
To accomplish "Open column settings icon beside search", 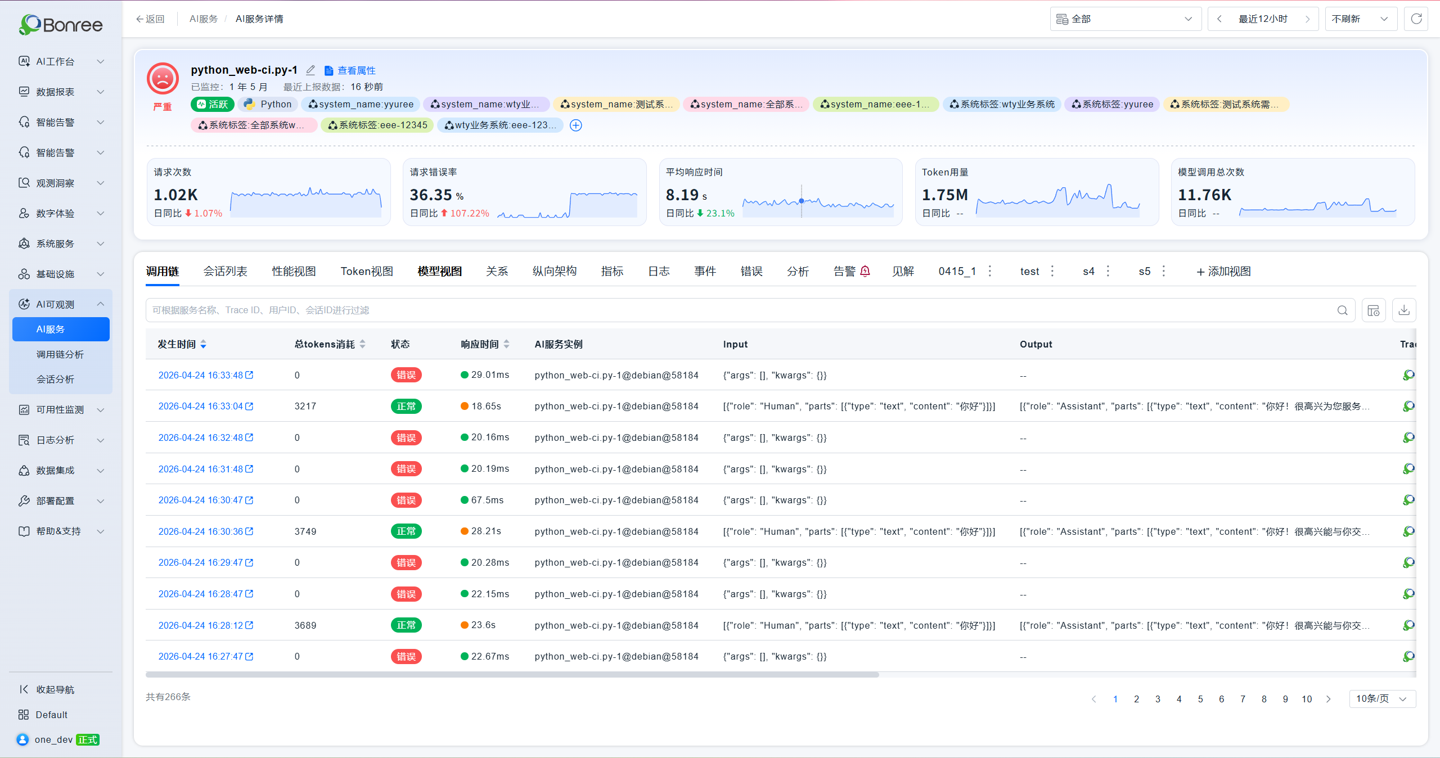I will (x=1373, y=310).
